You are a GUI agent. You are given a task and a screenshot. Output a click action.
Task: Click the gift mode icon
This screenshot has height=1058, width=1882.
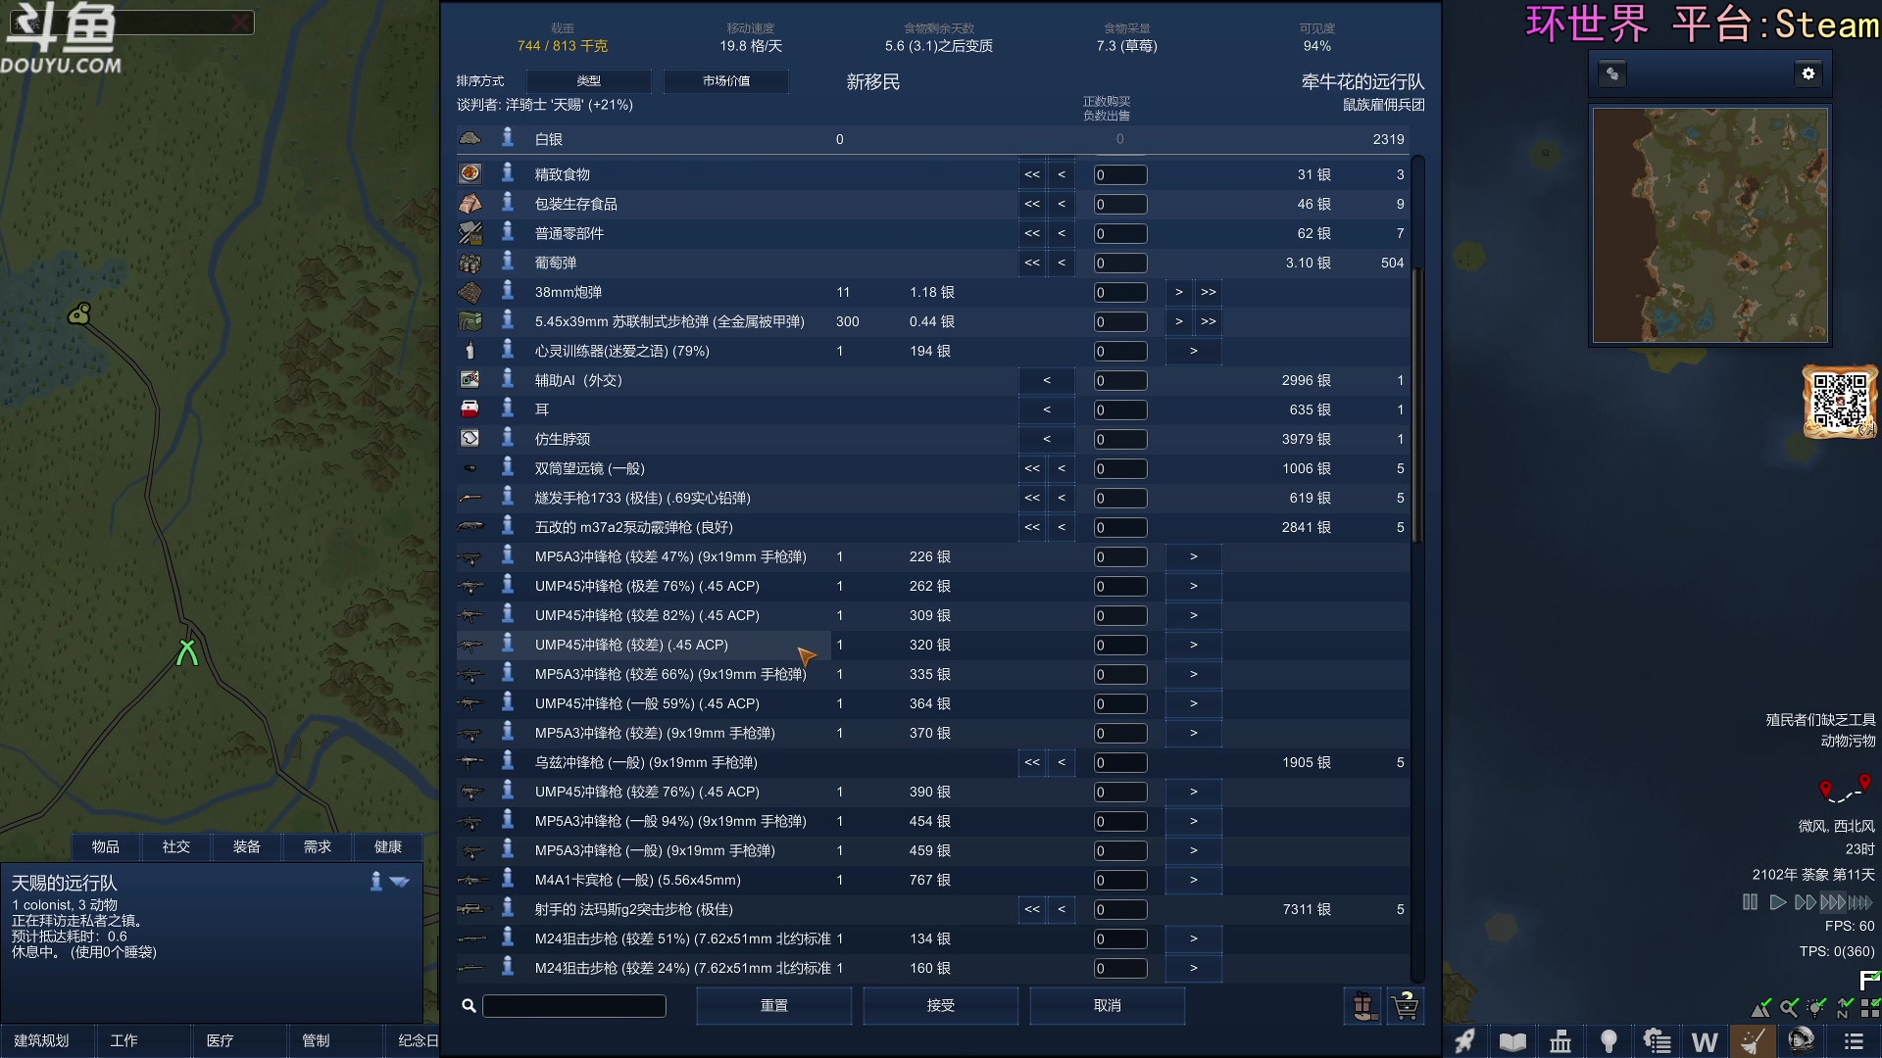tap(1362, 1006)
